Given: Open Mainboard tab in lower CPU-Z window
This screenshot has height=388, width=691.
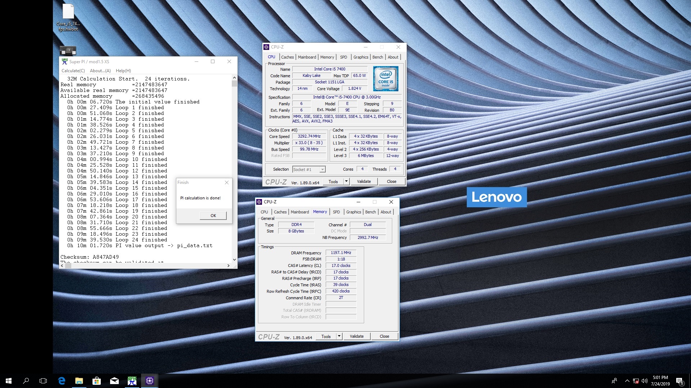Looking at the screenshot, I should click(x=300, y=212).
